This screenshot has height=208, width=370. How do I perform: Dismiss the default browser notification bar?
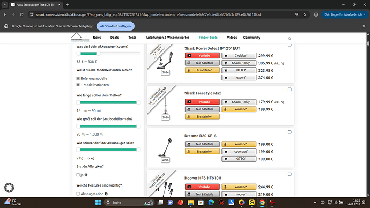point(364,26)
